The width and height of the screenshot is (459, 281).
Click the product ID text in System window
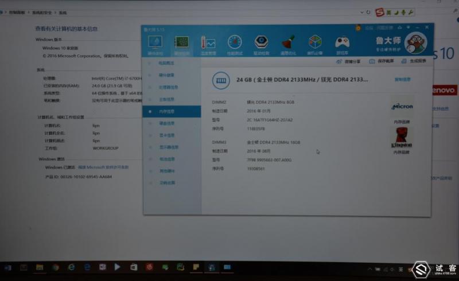[79, 177]
